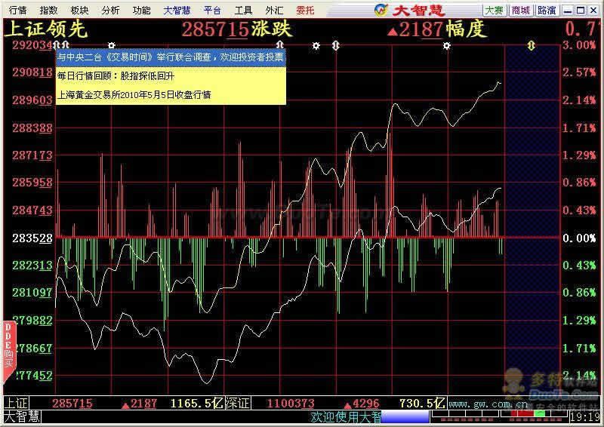Click the 涨跌 label in header
This screenshot has width=604, height=427.
(273, 29)
